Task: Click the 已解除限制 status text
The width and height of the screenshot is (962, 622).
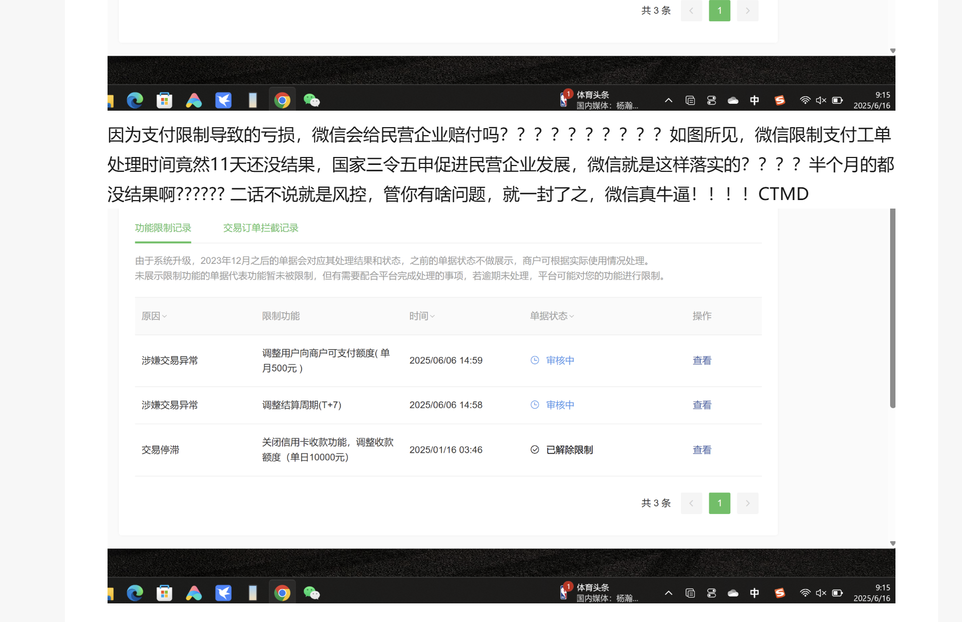Action: (570, 450)
